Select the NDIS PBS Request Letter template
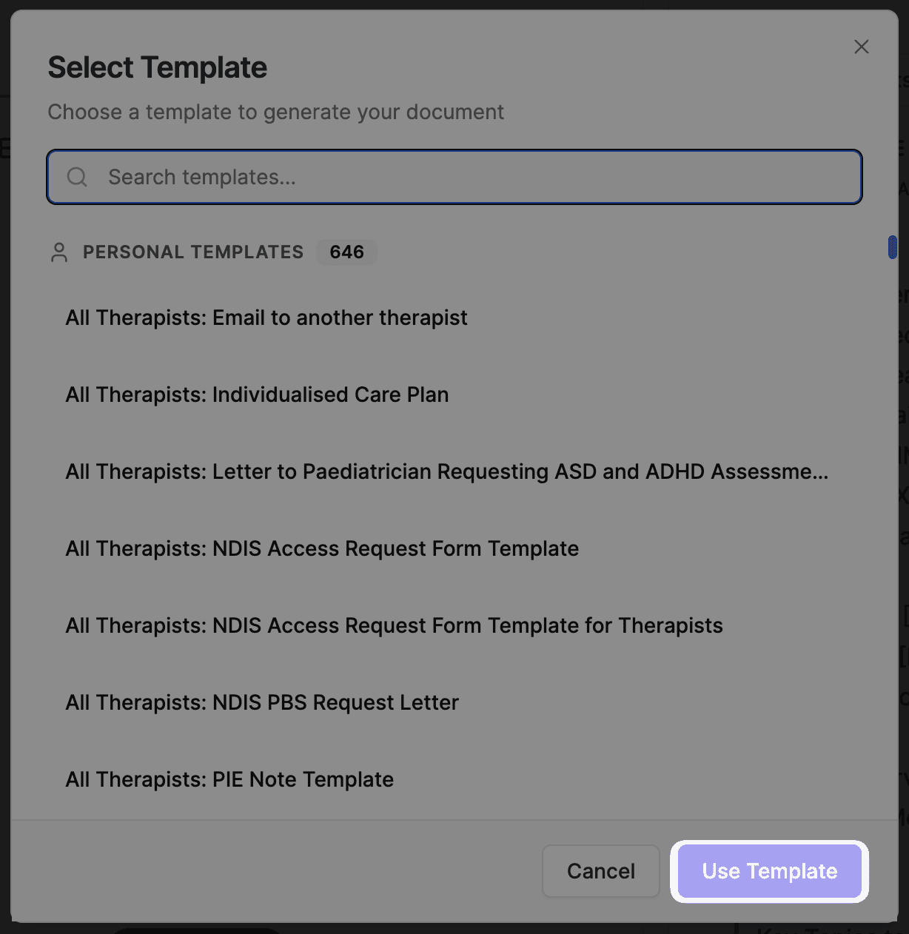The width and height of the screenshot is (909, 934). 261,702
